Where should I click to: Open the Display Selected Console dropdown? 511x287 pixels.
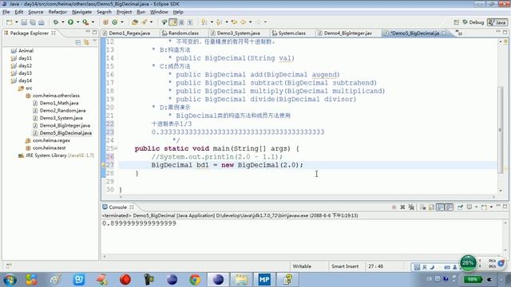[x=476, y=207]
